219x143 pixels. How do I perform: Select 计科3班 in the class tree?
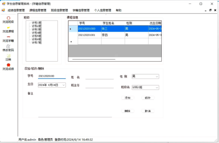tap(37, 29)
